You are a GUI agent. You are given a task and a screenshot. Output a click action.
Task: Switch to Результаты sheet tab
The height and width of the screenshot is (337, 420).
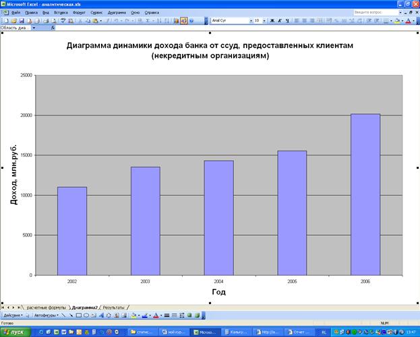[x=113, y=307]
